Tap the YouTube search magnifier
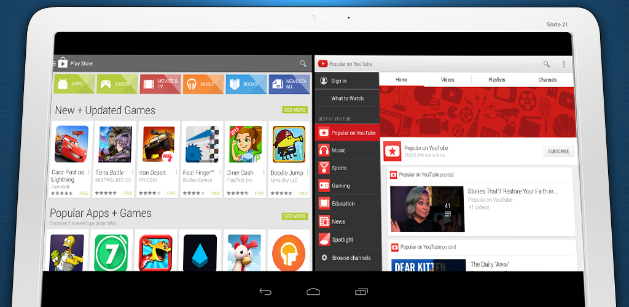The height and width of the screenshot is (307, 629). click(546, 64)
